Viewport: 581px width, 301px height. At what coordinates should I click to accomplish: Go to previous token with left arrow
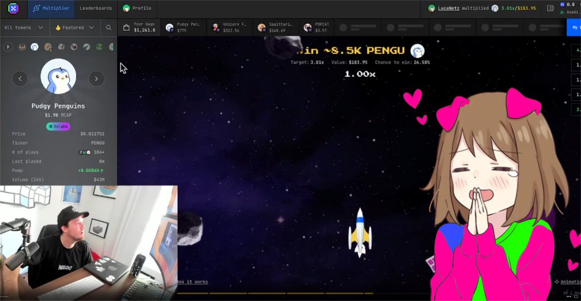coord(20,78)
